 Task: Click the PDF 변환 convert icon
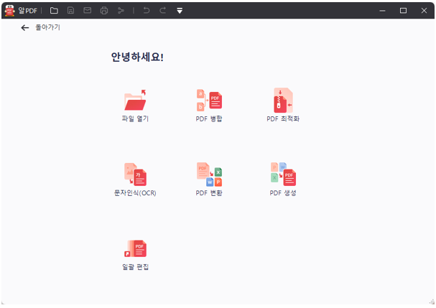tap(209, 174)
